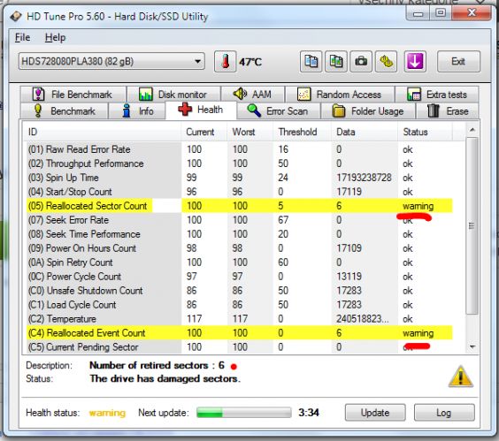Click the yellow warning triangle icon
The image size is (499, 441).
coord(460,376)
